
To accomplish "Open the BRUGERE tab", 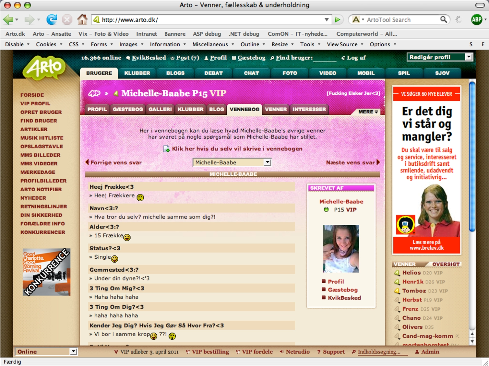I will 99,73.
